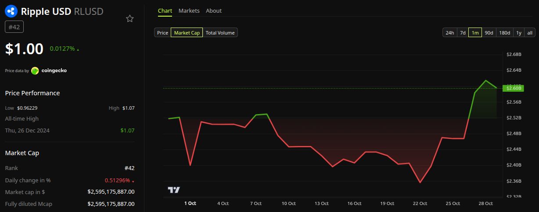Click the $2.68B y-axis label
This screenshot has width=539, height=212.
[x=514, y=55]
